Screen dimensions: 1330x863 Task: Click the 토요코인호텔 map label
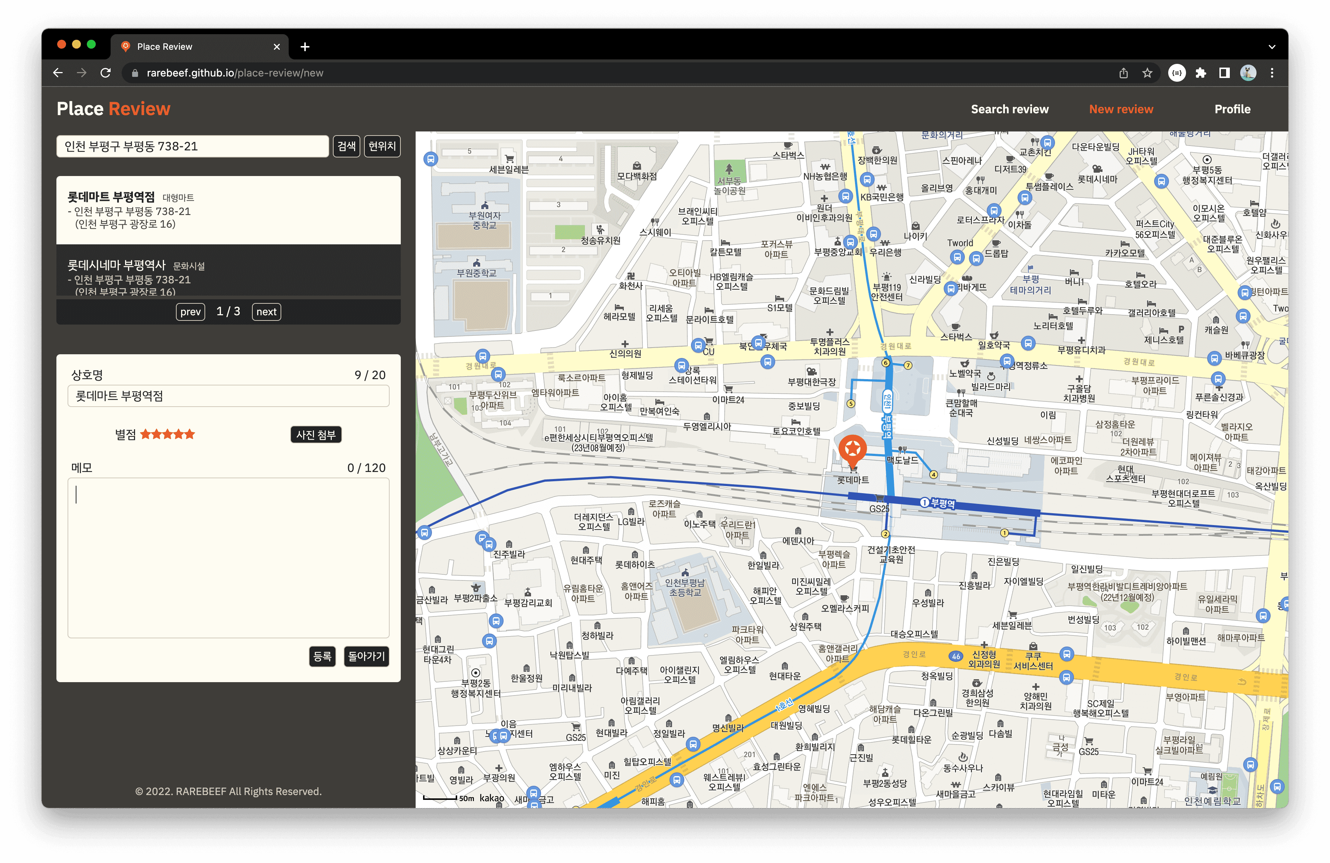coord(796,431)
